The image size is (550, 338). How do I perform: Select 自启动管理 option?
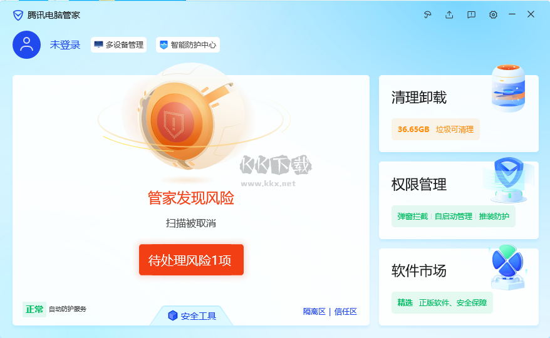[x=453, y=217]
